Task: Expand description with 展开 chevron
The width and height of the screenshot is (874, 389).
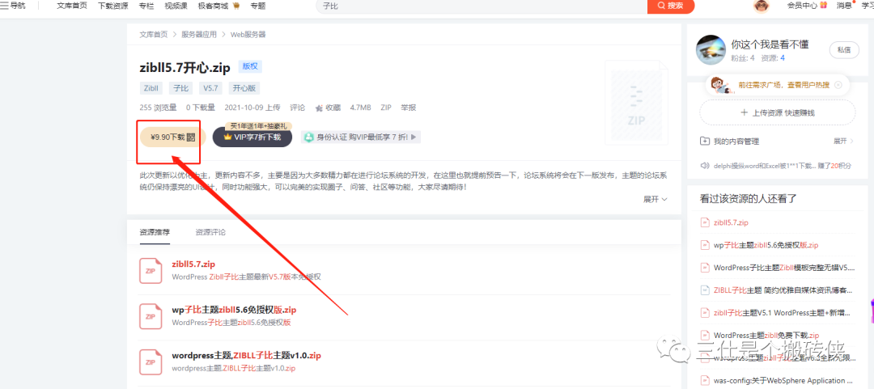Action: 655,199
